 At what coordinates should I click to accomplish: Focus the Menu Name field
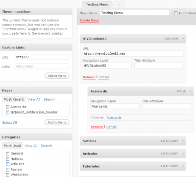click(135, 13)
